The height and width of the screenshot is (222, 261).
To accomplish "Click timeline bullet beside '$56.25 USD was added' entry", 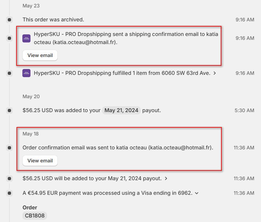I will click(9, 111).
